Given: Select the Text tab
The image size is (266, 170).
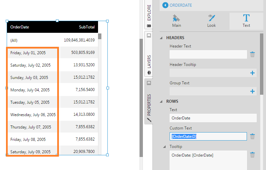Looking at the screenshot, I should (x=246, y=21).
